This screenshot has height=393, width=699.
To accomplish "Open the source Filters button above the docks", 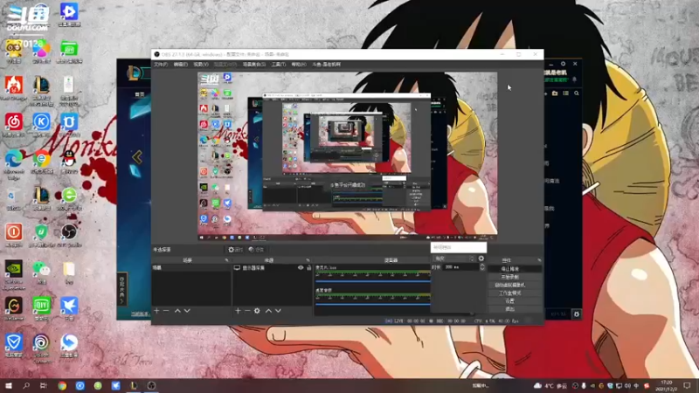I will pos(256,250).
